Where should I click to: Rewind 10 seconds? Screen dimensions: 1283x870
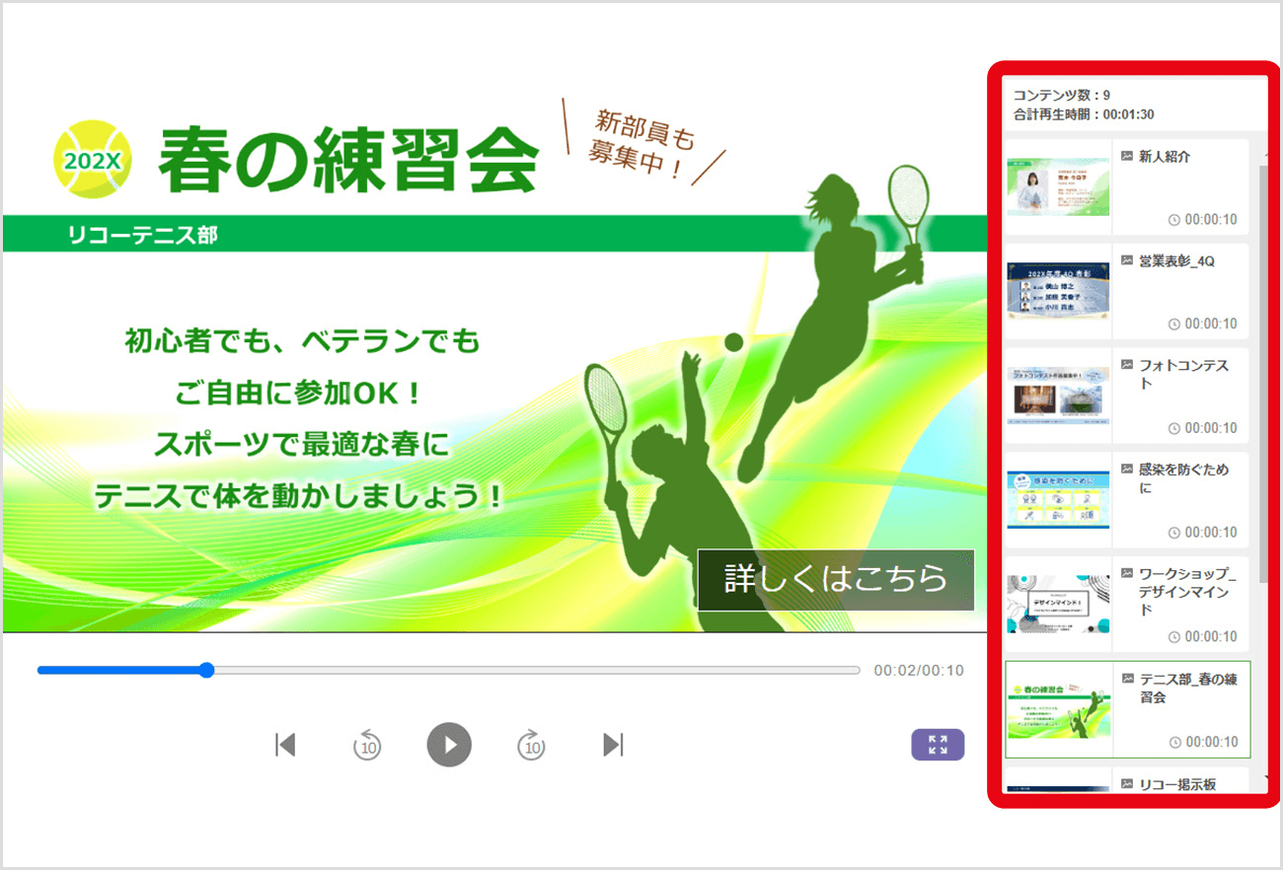(367, 746)
